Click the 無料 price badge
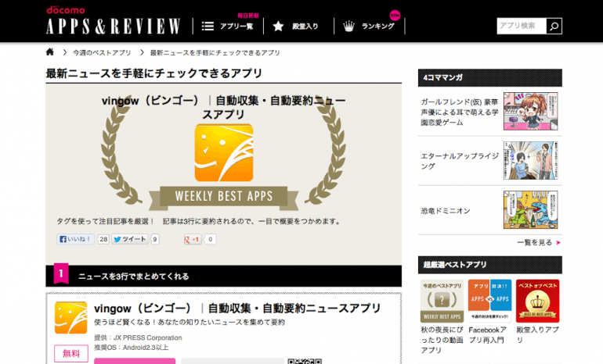603x364 pixels. [71, 353]
